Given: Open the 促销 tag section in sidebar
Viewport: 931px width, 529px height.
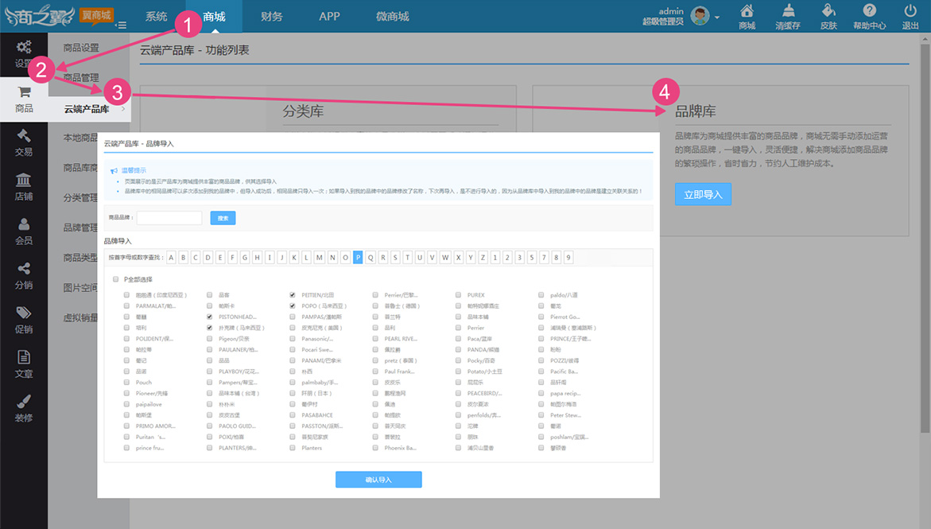Looking at the screenshot, I should pyautogui.click(x=24, y=321).
